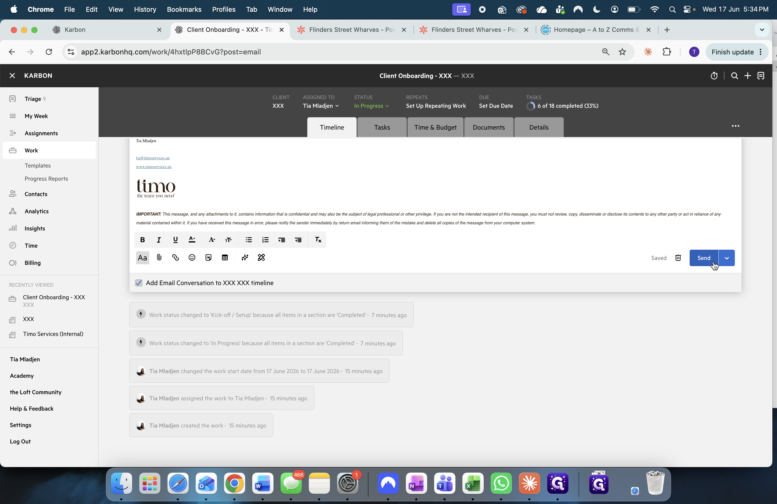Image resolution: width=777 pixels, height=504 pixels.
Task: Insert a table into the email
Action: point(225,258)
